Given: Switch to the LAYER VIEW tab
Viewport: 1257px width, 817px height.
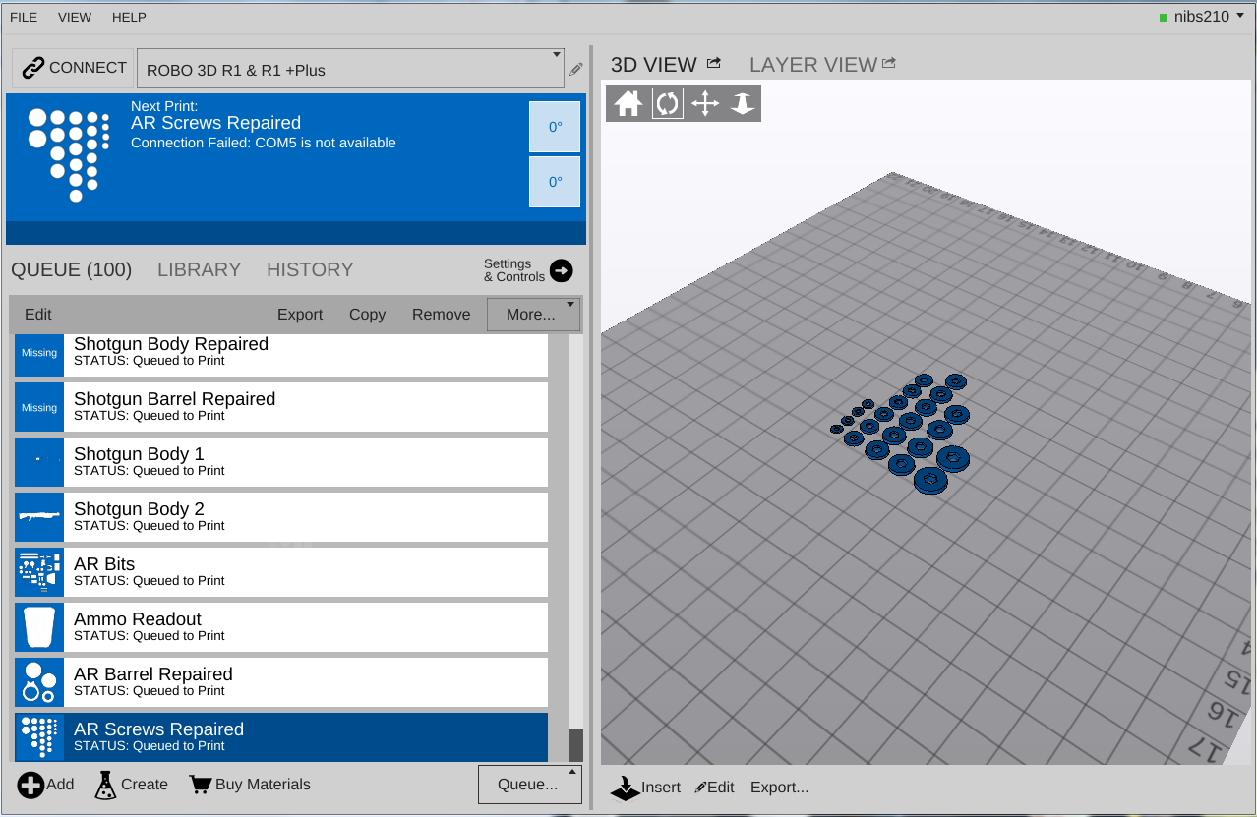Looking at the screenshot, I should click(x=812, y=65).
